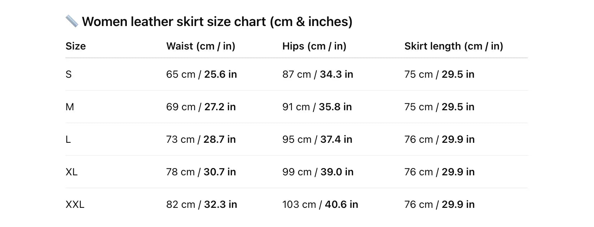Click the XXL size row label

[x=75, y=205]
